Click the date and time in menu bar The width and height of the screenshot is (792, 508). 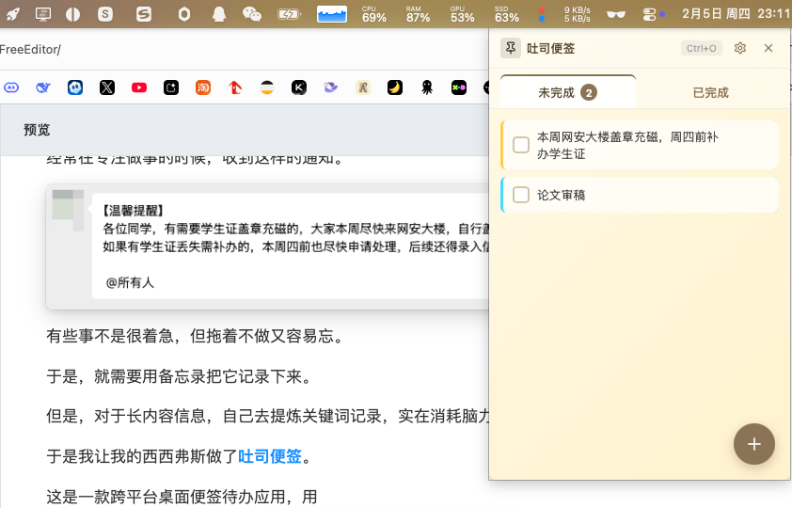point(736,14)
